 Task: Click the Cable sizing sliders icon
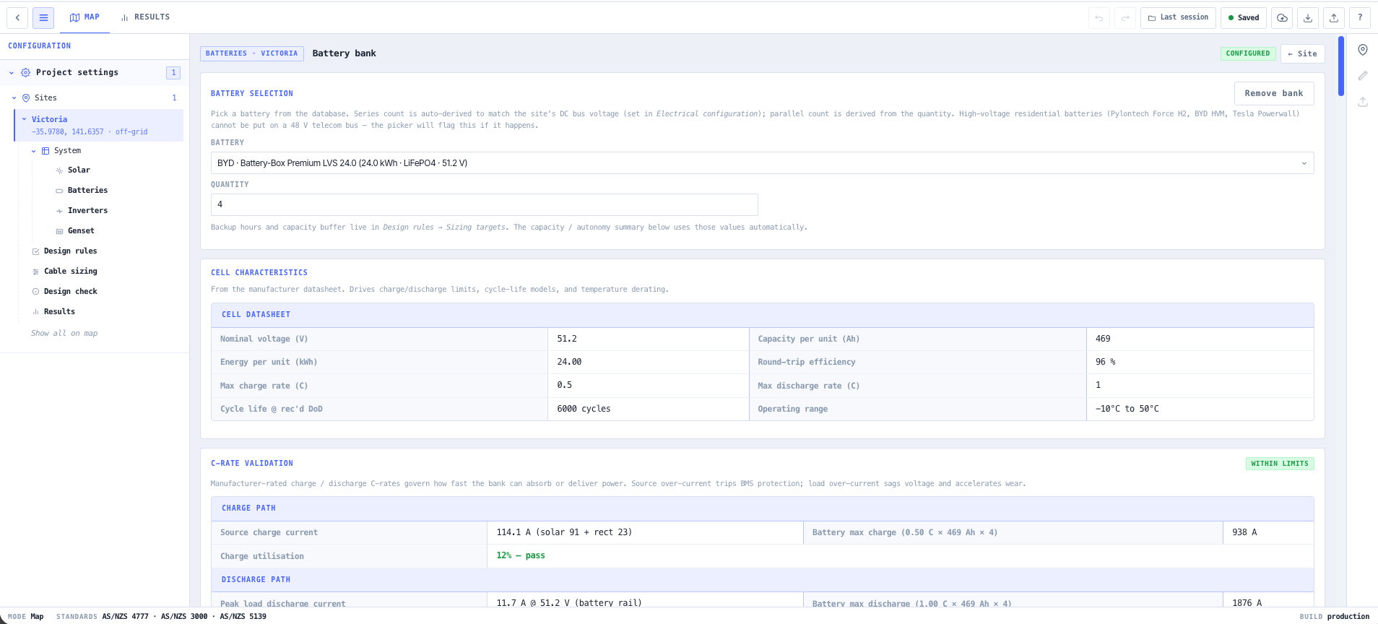[35, 272]
